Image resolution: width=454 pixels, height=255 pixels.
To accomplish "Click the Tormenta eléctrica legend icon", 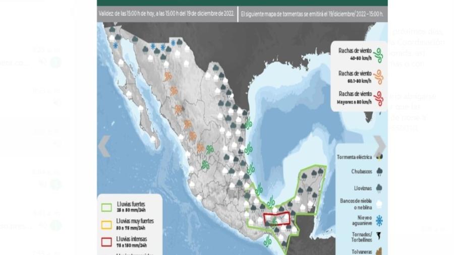I will point(379,157).
